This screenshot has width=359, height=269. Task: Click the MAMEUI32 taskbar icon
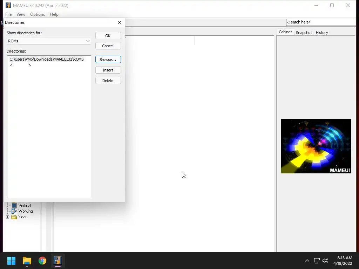[58, 261]
